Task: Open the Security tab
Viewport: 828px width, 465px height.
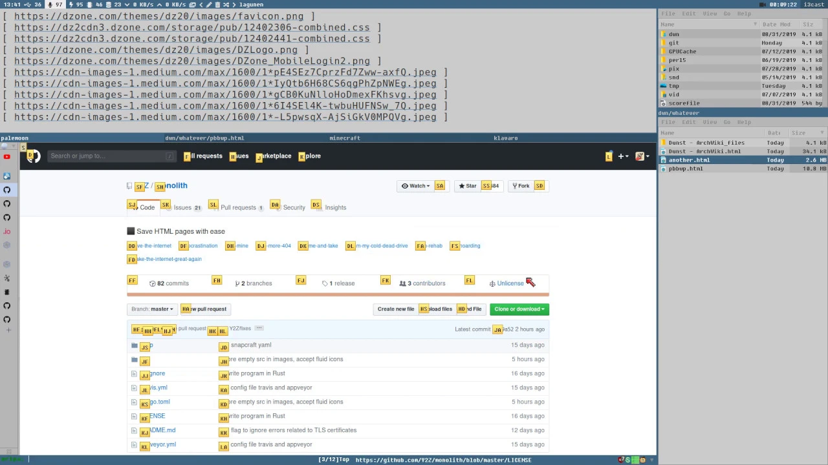Action: [289, 207]
